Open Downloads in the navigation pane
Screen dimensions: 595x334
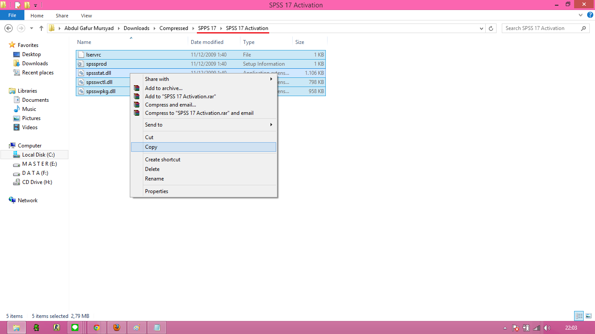(x=35, y=63)
